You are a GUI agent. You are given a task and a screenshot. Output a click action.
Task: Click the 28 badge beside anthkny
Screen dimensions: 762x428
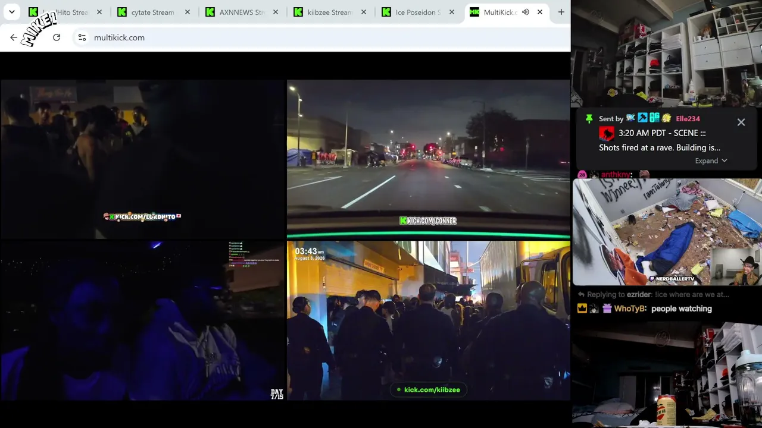click(x=582, y=175)
